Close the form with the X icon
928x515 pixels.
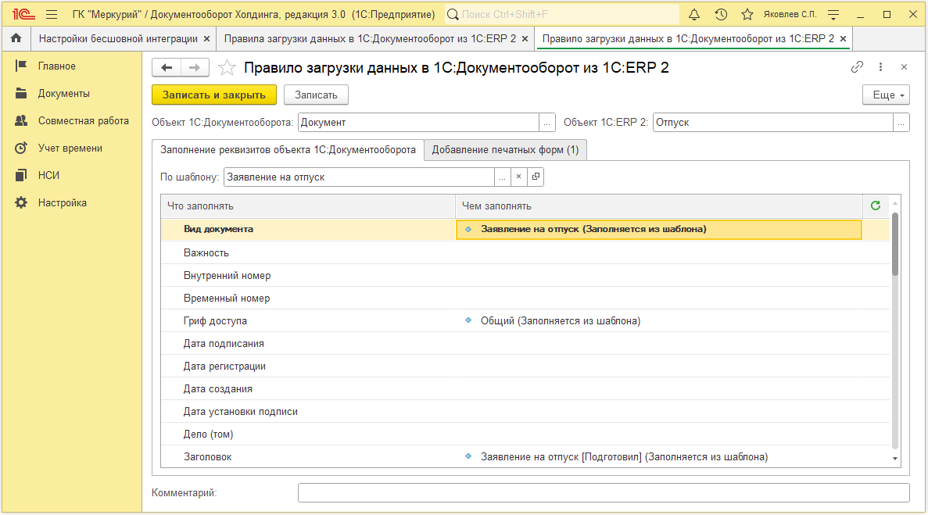[904, 66]
